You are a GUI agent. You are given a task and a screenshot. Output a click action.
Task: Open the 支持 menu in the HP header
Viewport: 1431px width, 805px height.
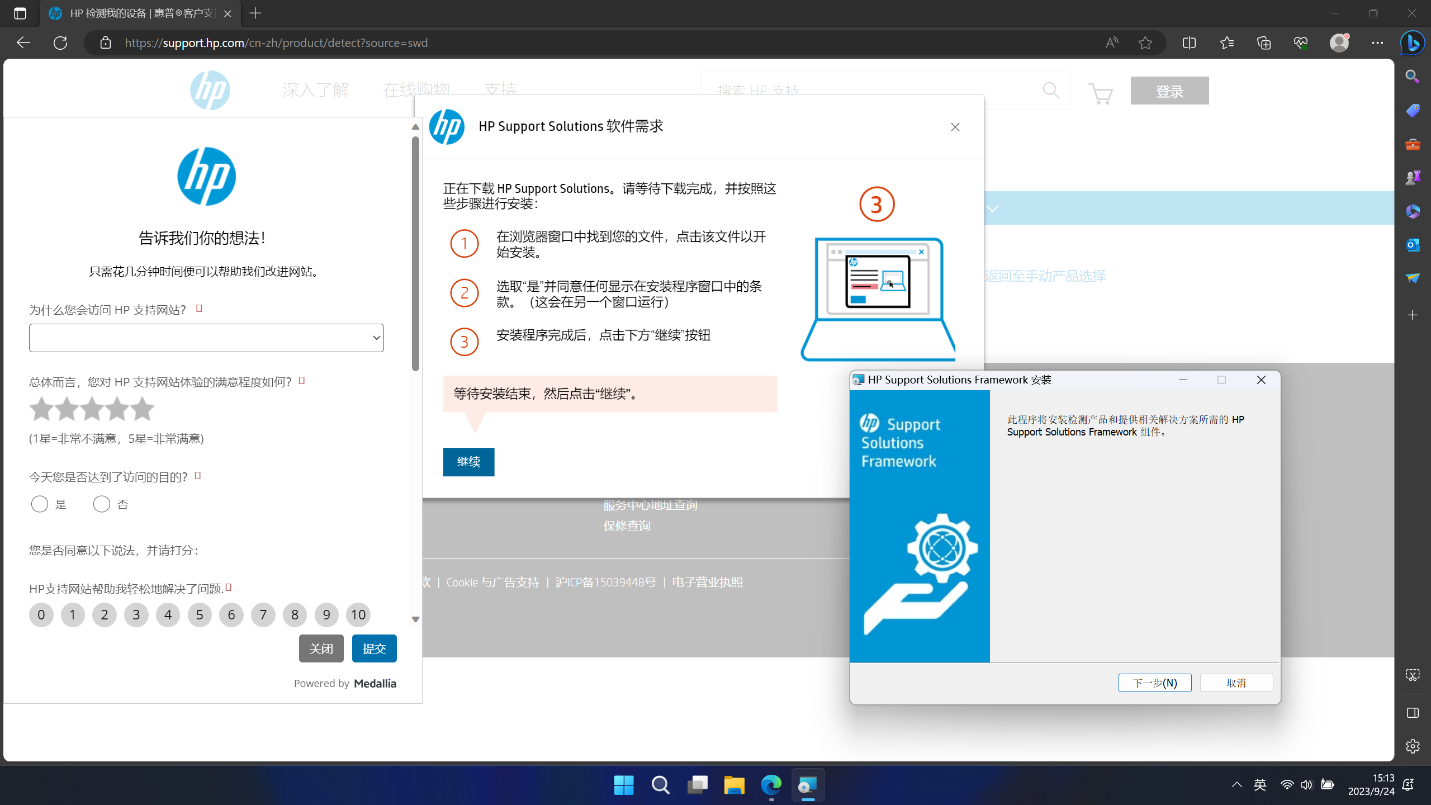500,89
